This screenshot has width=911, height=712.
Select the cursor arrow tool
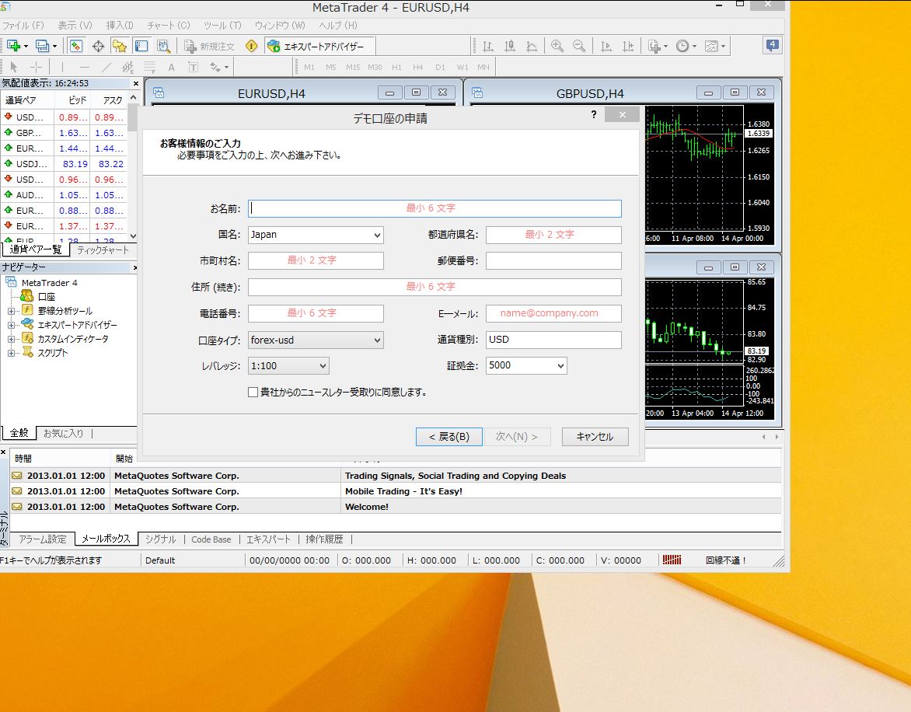coord(14,68)
